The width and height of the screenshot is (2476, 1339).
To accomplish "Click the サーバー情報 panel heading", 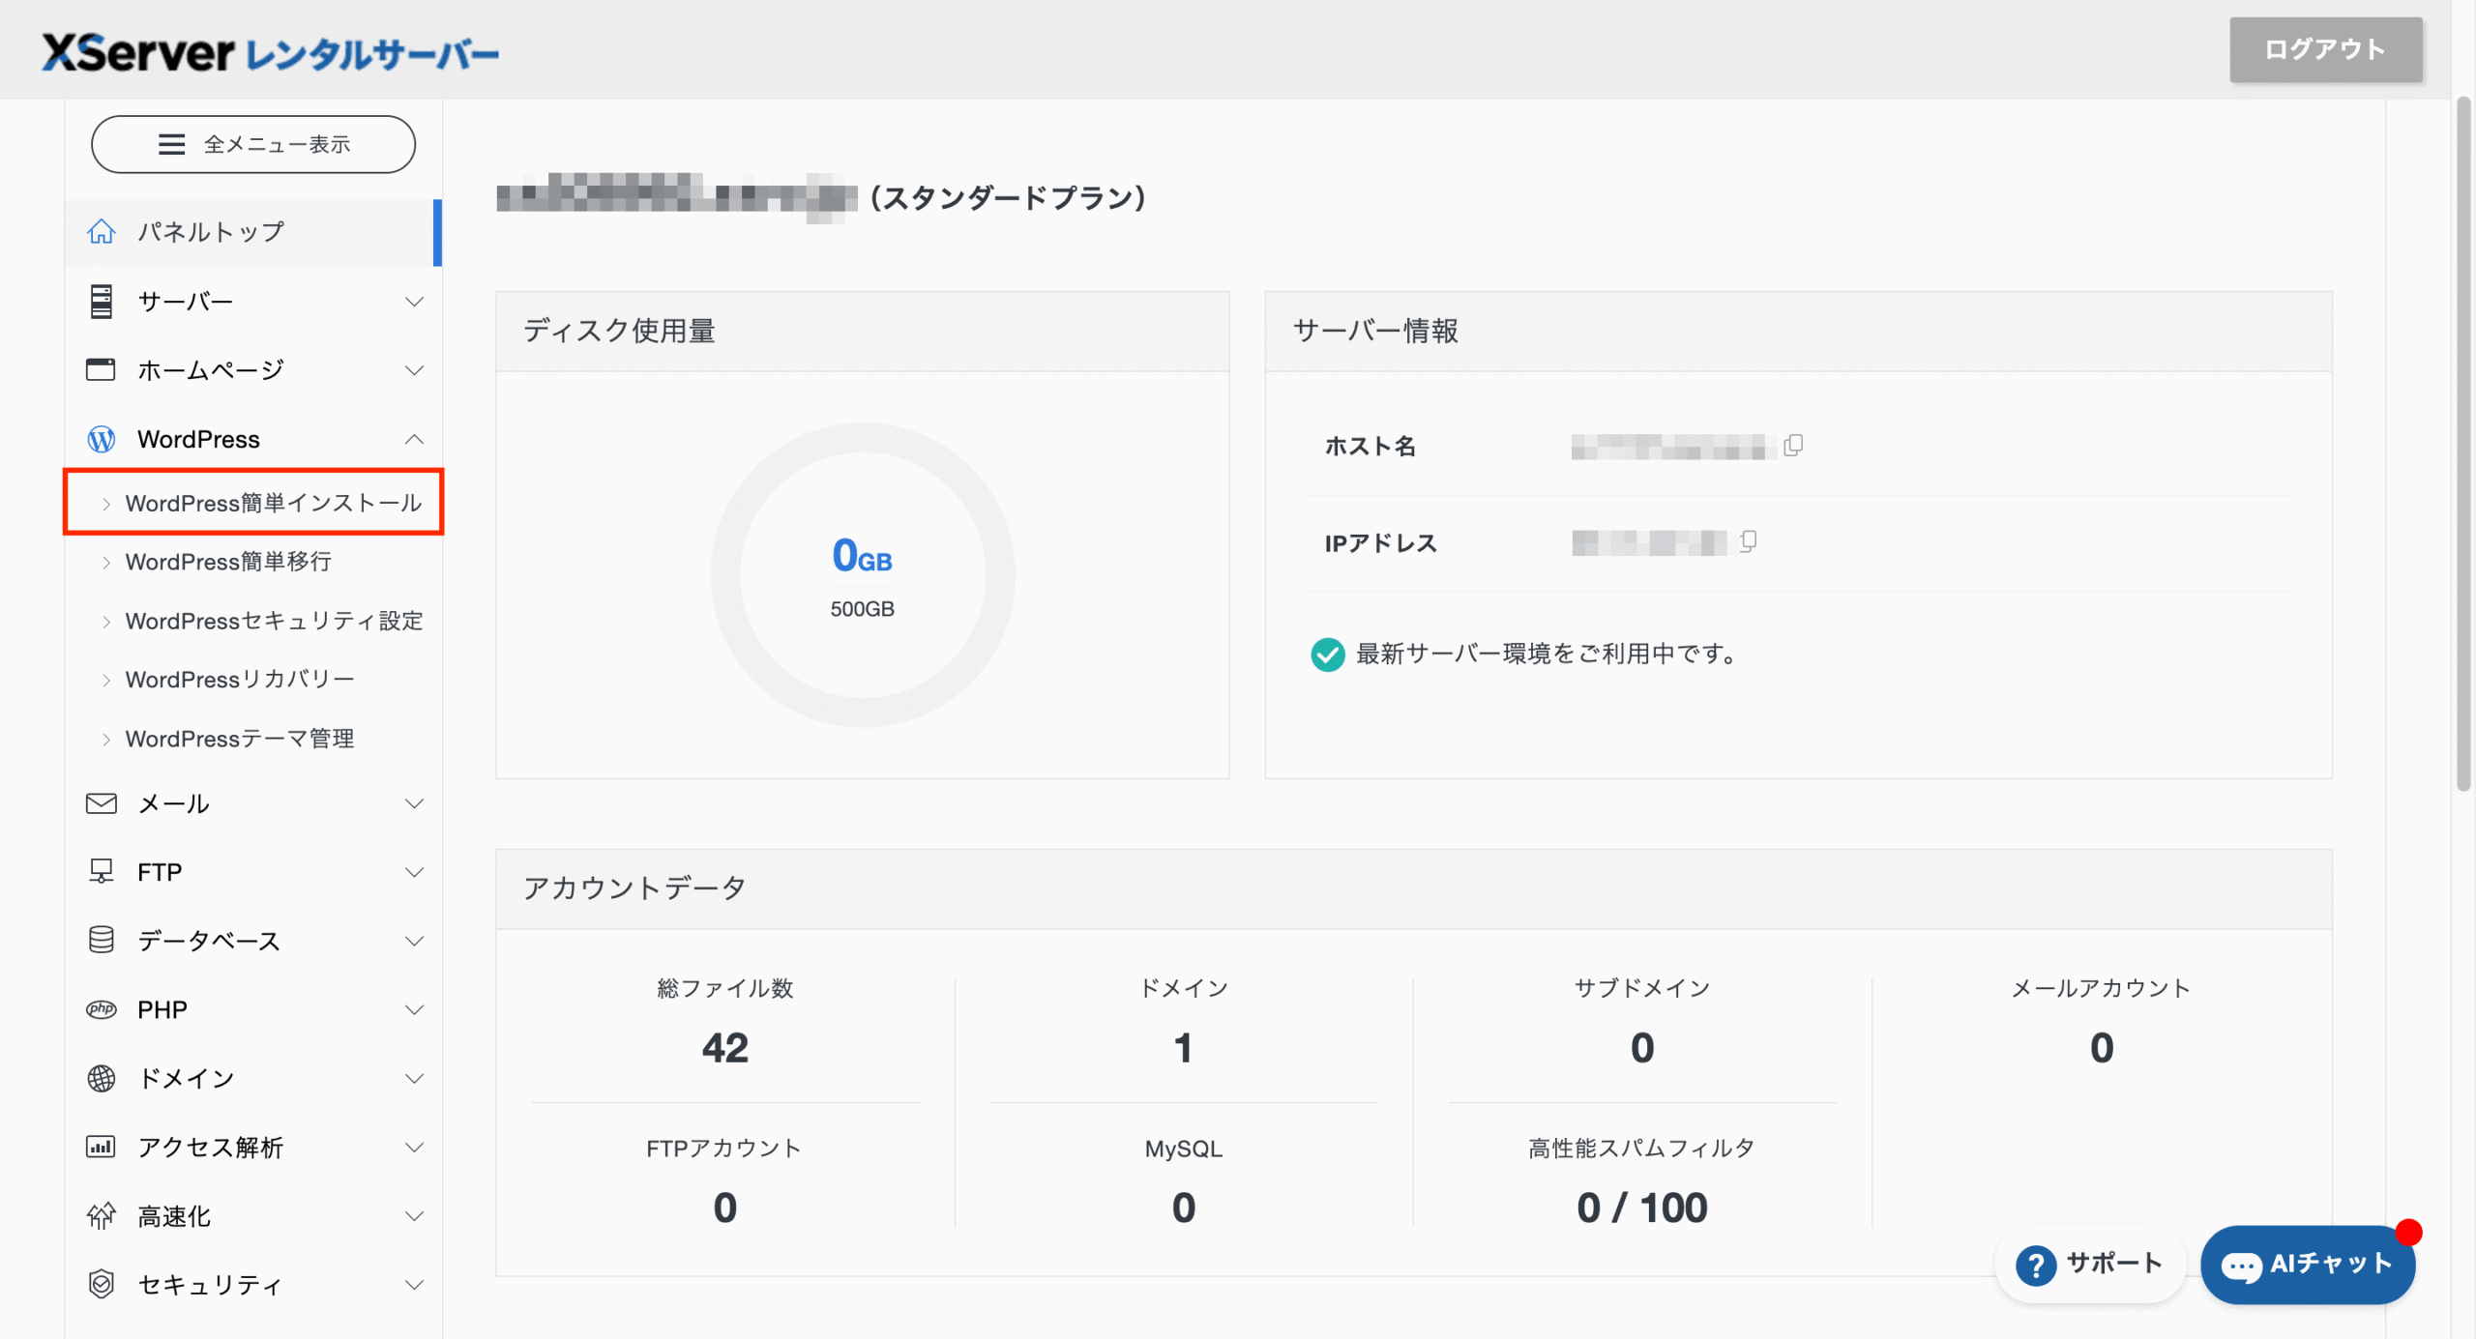I will [x=1375, y=331].
